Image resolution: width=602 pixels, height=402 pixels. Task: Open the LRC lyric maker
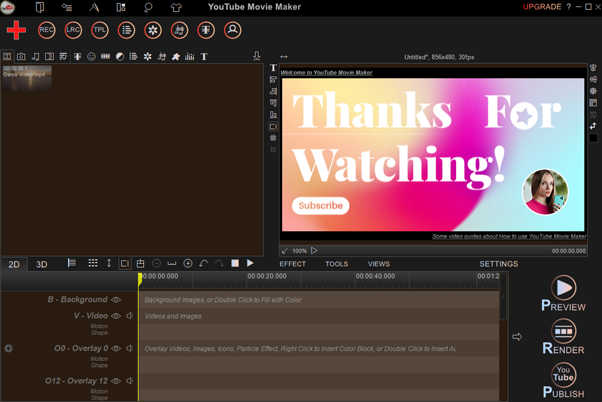coord(73,30)
